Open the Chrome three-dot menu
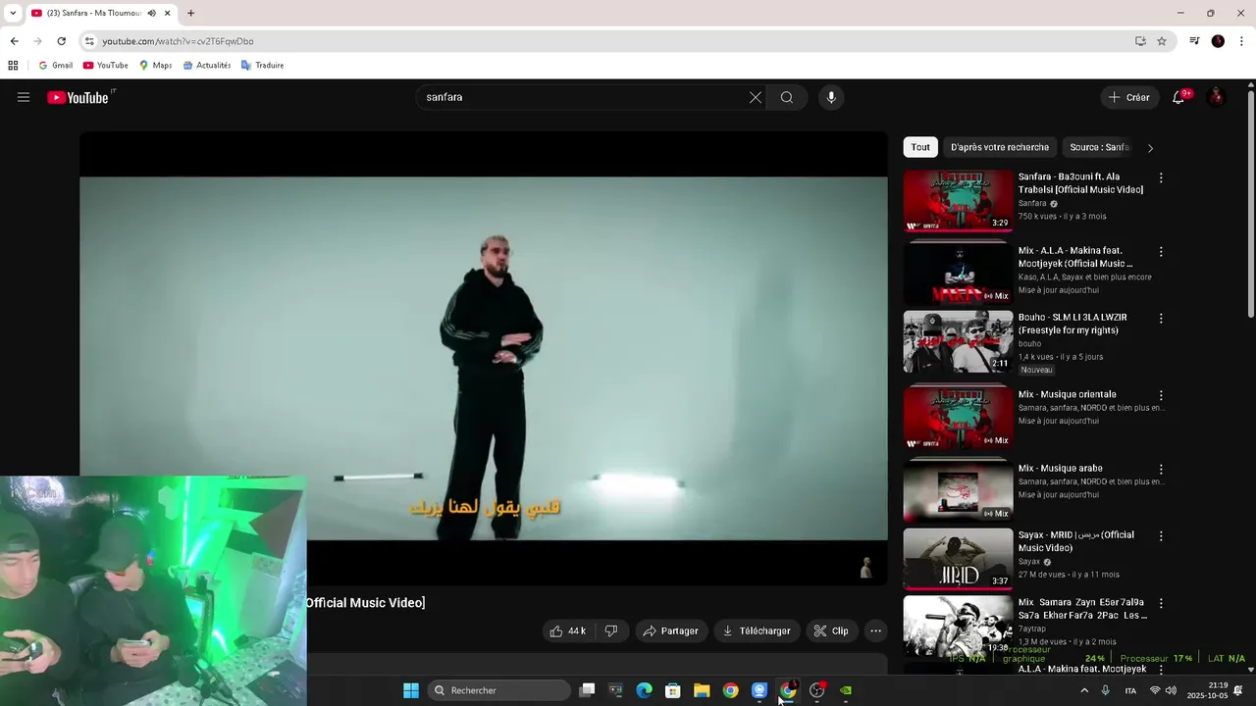 (x=1241, y=41)
